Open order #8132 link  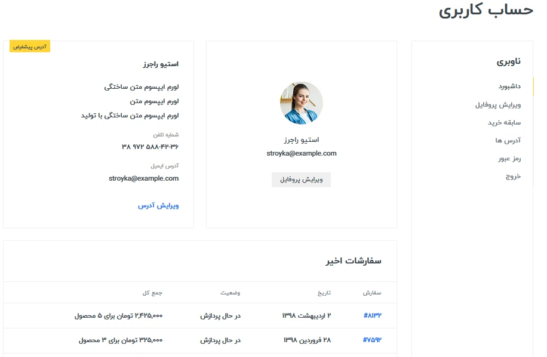[372, 315]
